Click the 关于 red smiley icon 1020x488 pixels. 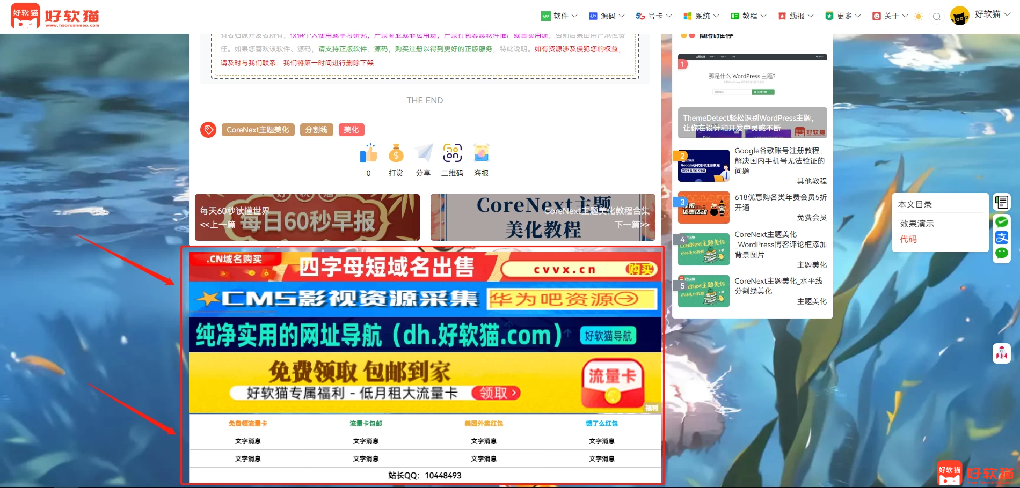click(x=876, y=16)
